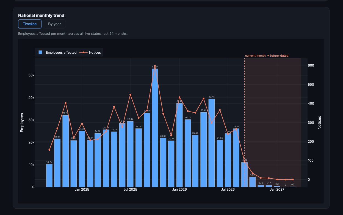Viewport: 343px width, 215px height.
Task: Switch to the Timeline tab
Action: click(30, 24)
